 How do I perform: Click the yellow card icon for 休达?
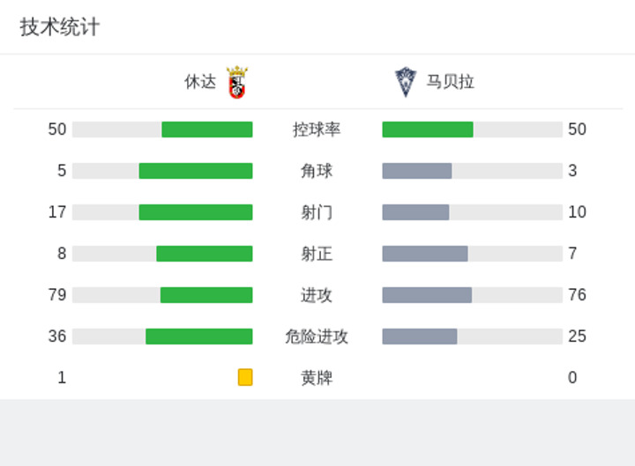[245, 377]
